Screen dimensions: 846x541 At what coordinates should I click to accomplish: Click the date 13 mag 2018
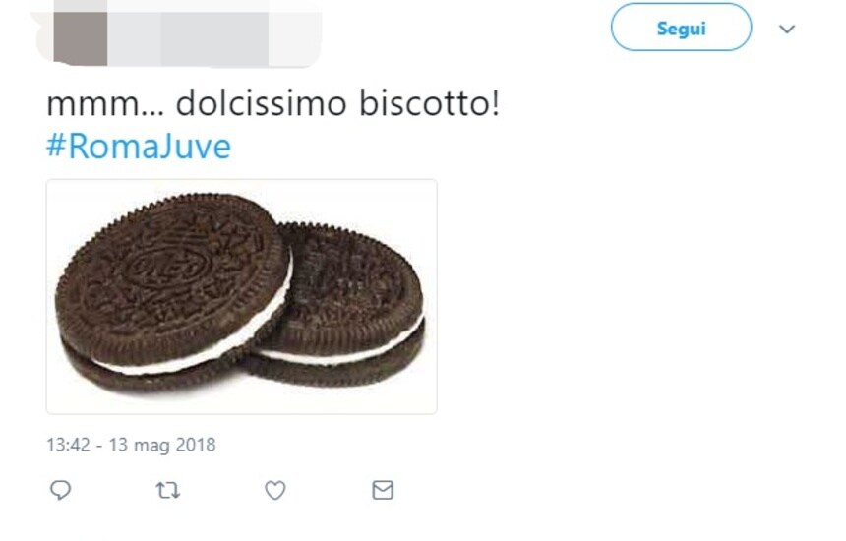(x=162, y=445)
